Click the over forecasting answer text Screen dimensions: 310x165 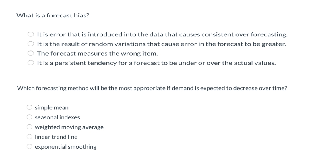pos(162,34)
